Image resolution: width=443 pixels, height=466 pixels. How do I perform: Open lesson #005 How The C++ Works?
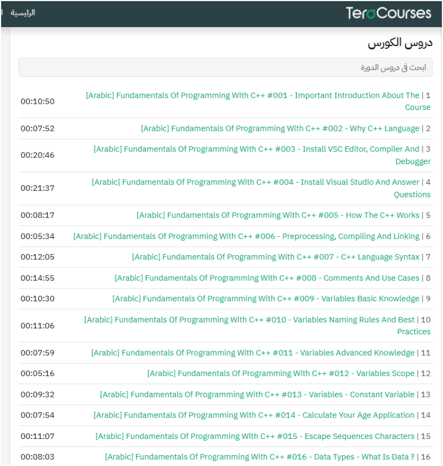pyautogui.click(x=278, y=215)
